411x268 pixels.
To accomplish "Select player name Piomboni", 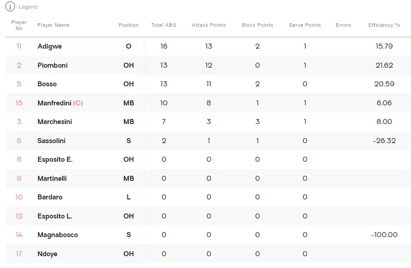I will (x=53, y=65).
